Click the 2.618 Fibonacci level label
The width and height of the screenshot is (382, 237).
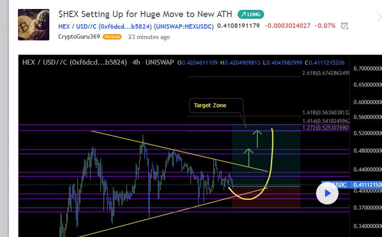point(326,73)
